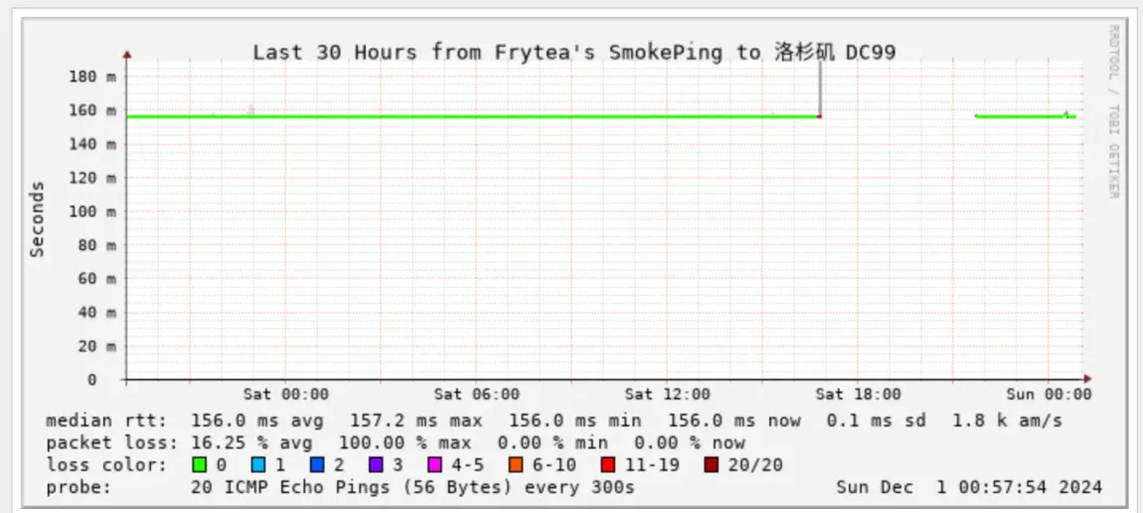
Task: Click the Sun 00:00 time axis label
Action: (1049, 395)
